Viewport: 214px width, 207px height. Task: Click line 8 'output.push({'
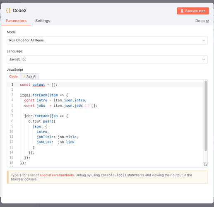click(x=42, y=121)
